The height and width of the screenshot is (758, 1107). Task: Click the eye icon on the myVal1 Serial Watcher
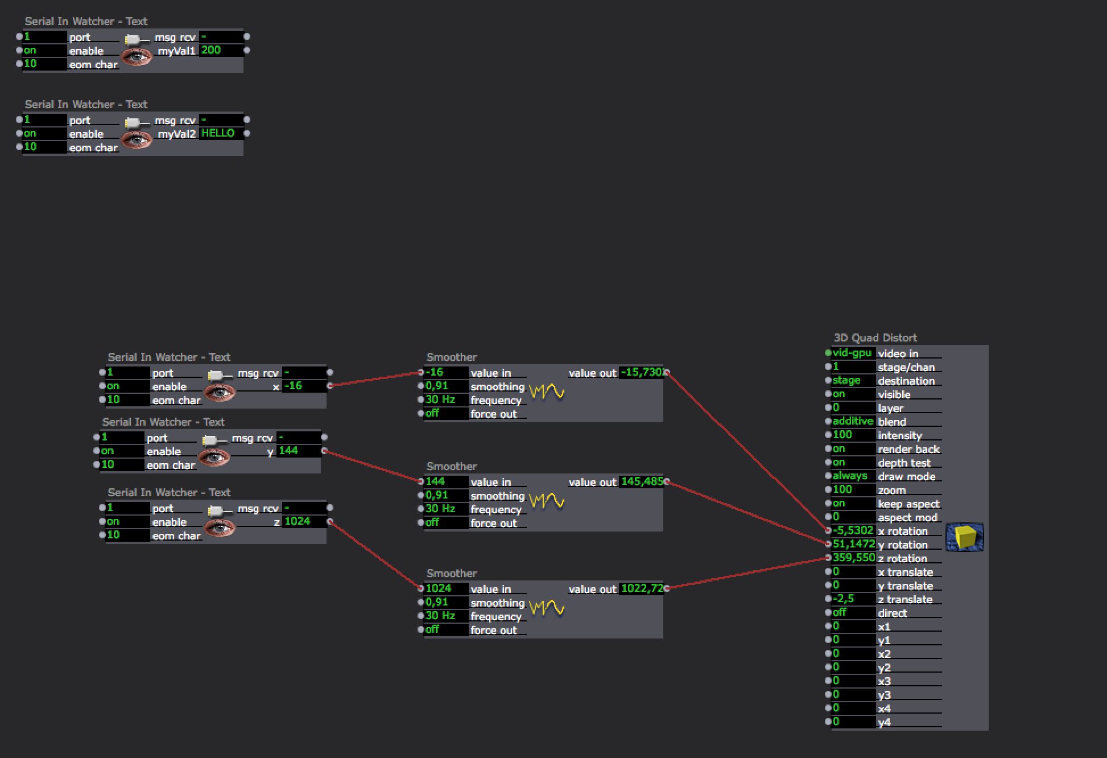pos(137,56)
